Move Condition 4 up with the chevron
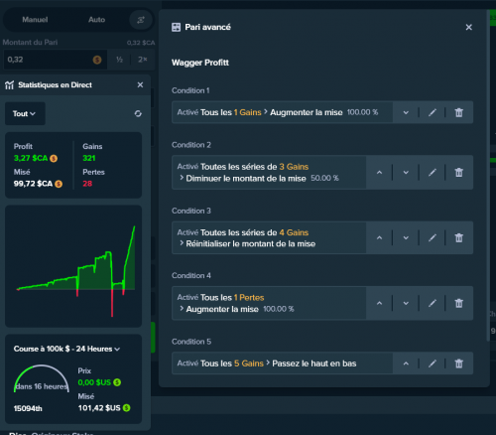 coord(380,303)
